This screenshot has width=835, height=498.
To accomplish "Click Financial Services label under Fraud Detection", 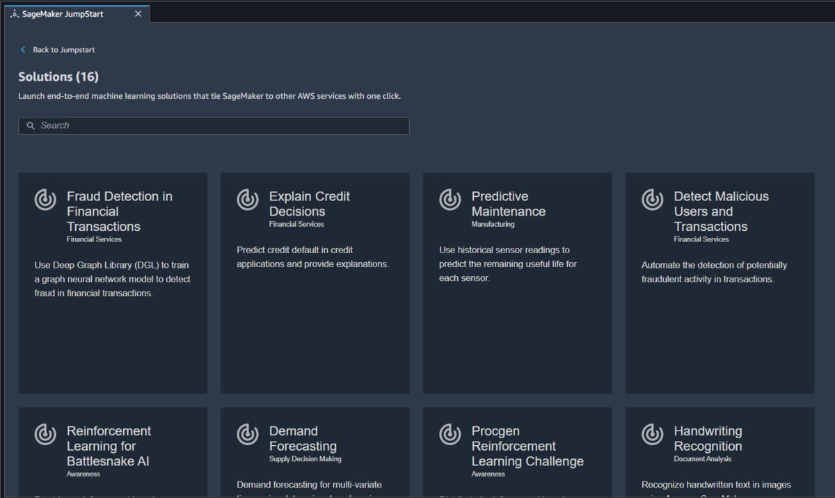I will click(x=94, y=239).
